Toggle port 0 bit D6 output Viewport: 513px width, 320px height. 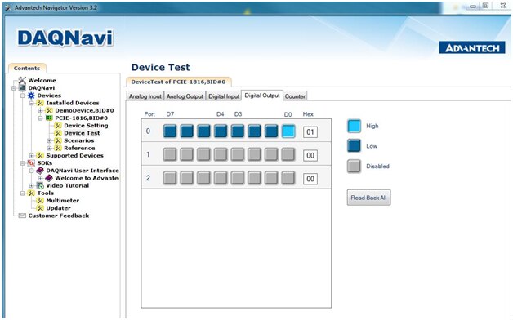[187, 131]
